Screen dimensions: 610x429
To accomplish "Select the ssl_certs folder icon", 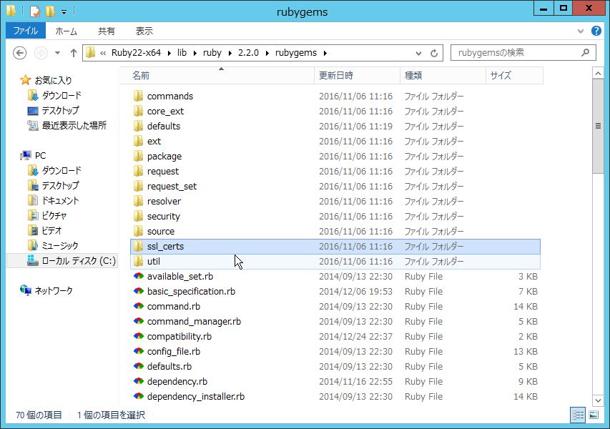I will (x=138, y=246).
